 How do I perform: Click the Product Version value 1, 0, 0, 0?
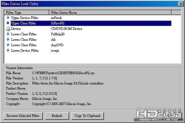coord(44,94)
